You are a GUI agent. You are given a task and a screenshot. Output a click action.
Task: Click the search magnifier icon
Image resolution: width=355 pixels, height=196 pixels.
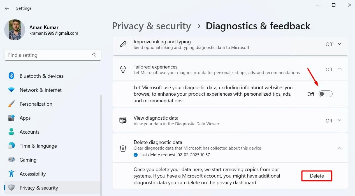click(94, 55)
